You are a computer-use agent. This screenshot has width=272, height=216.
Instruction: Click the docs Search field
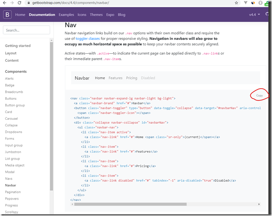(x=27, y=30)
